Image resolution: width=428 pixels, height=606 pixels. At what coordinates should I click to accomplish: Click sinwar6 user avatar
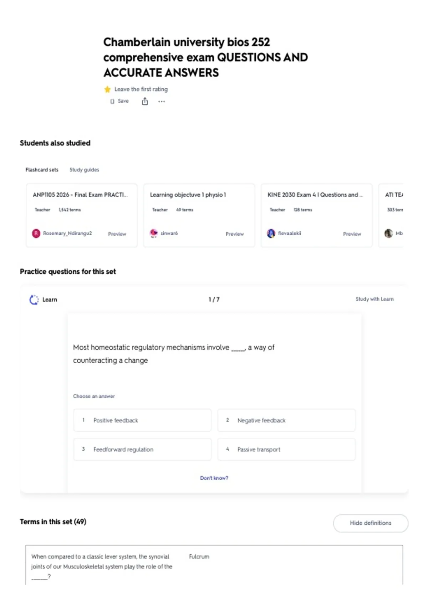pos(154,233)
